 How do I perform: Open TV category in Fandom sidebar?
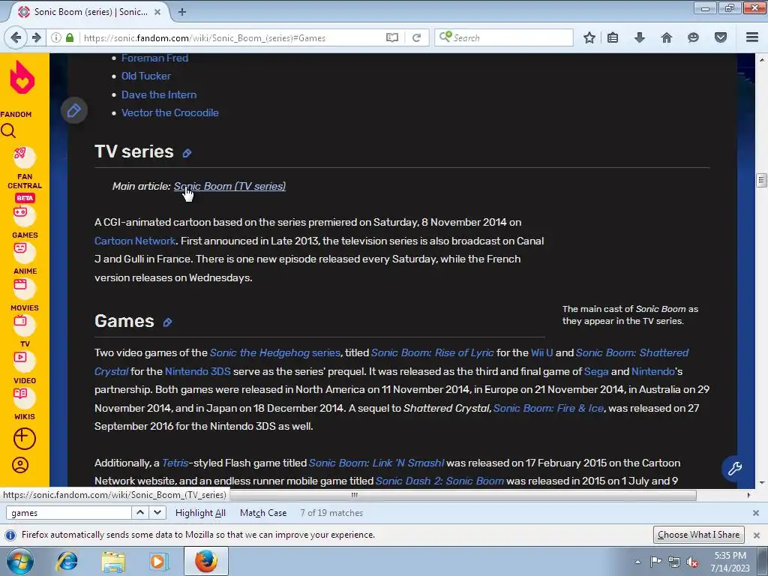coord(25,331)
